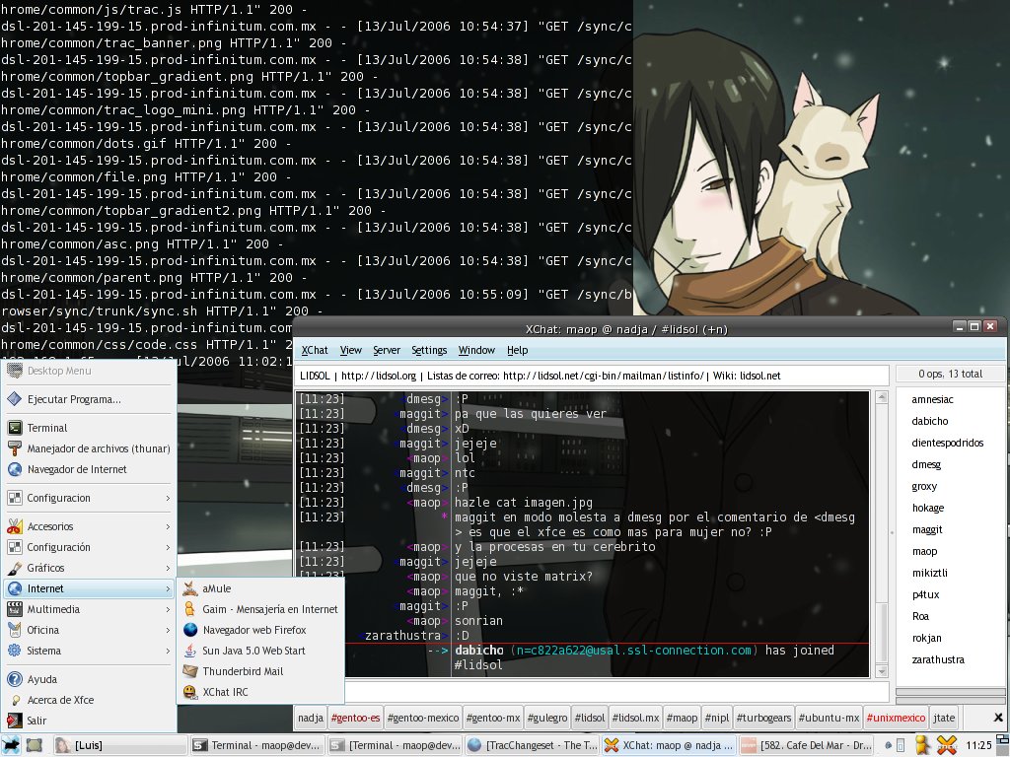
Task: Open the Xfce mouse menu icon in taskbar
Action: click(x=12, y=745)
